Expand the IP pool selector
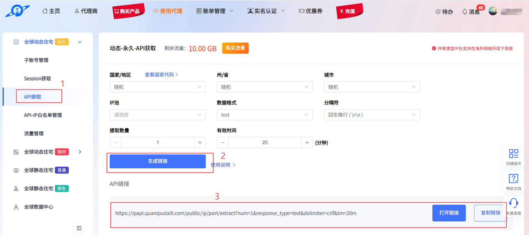This screenshot has height=235, width=529. coord(158,115)
